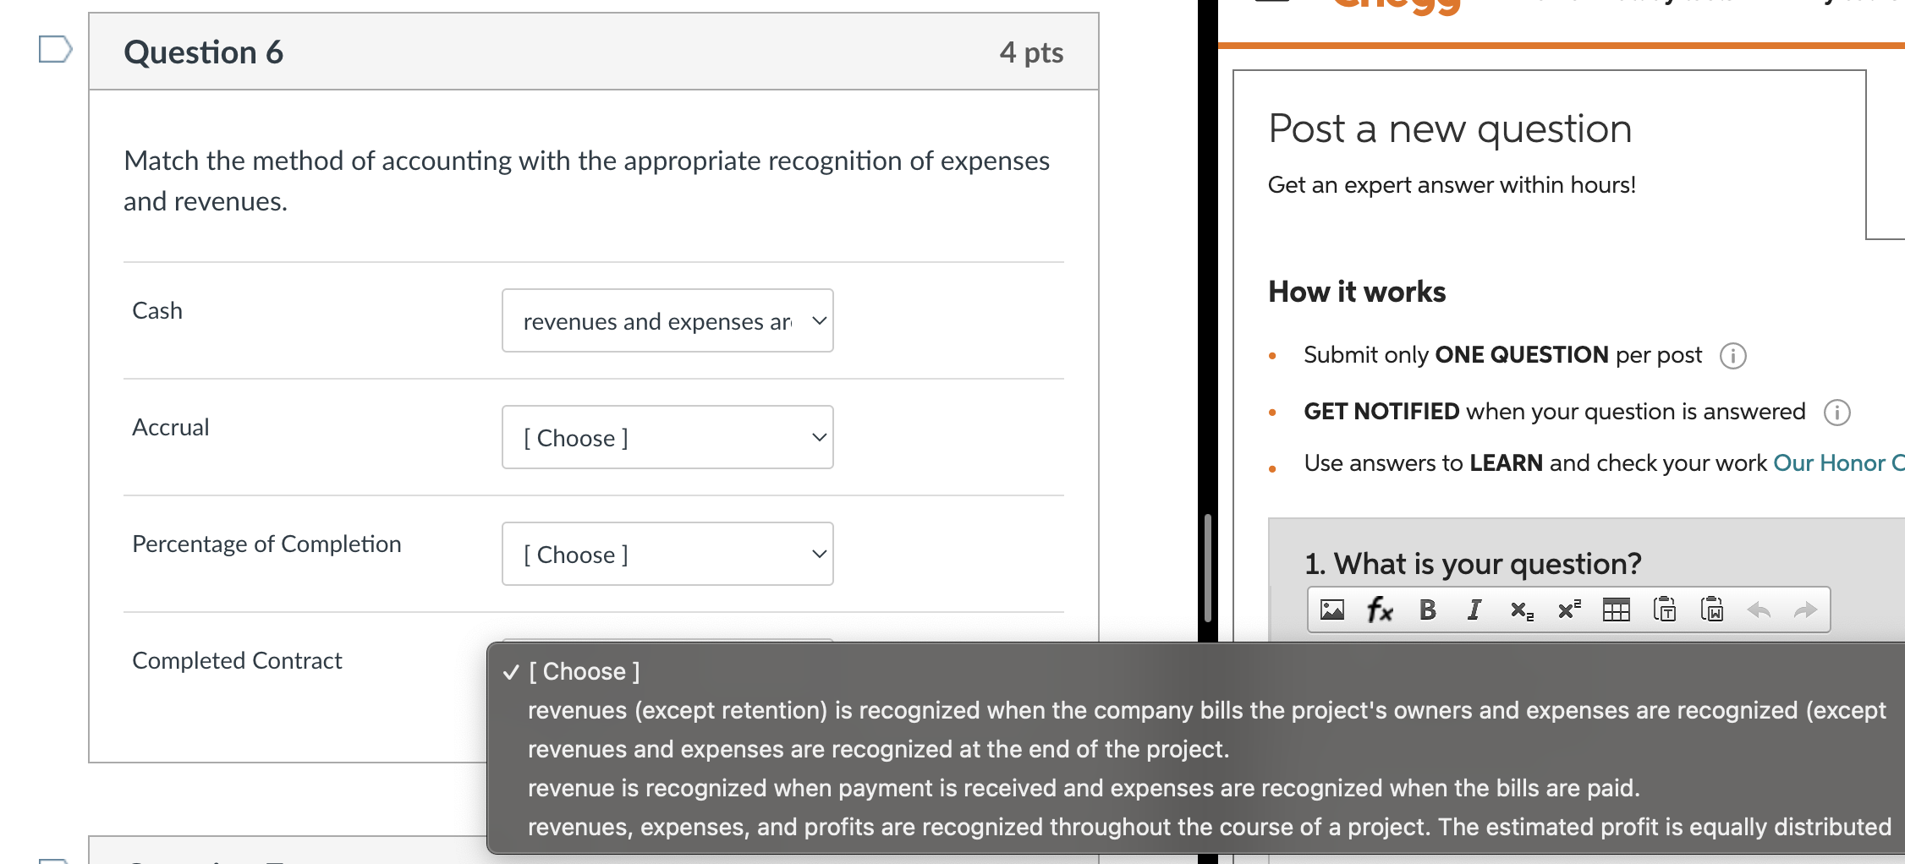Click the vertical scrollbar between the panes

[x=1208, y=568]
